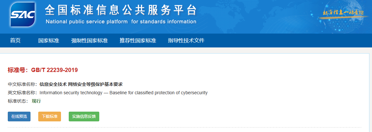Screen dimensions: 372x132
Task: Click the 中文标准名称 label
Action: coord(22,84)
